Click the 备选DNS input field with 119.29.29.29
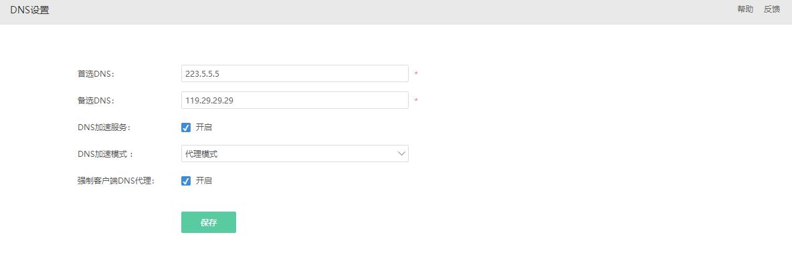Screen dimensions: 792x277 point(294,100)
